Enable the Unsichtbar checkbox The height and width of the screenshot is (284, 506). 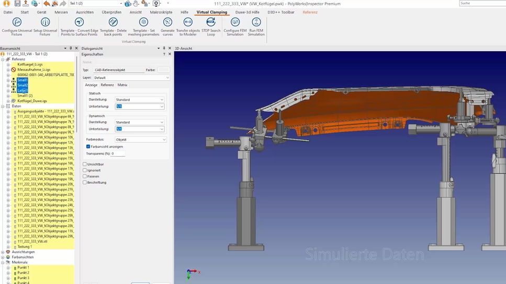coord(85,164)
